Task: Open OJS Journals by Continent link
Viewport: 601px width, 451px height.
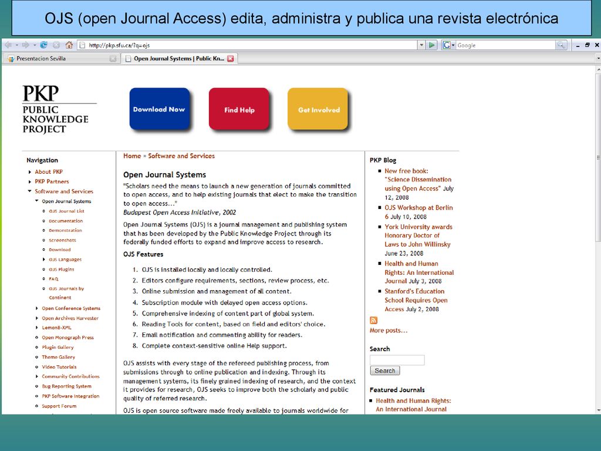Action: point(66,293)
